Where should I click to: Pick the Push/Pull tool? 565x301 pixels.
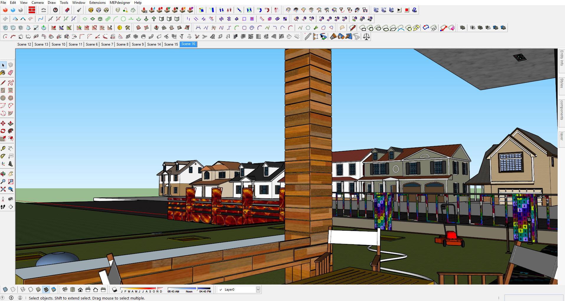tap(11, 123)
